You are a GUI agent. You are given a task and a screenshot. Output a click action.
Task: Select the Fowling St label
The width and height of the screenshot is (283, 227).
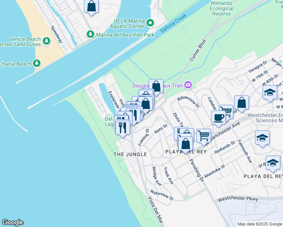point(144,137)
